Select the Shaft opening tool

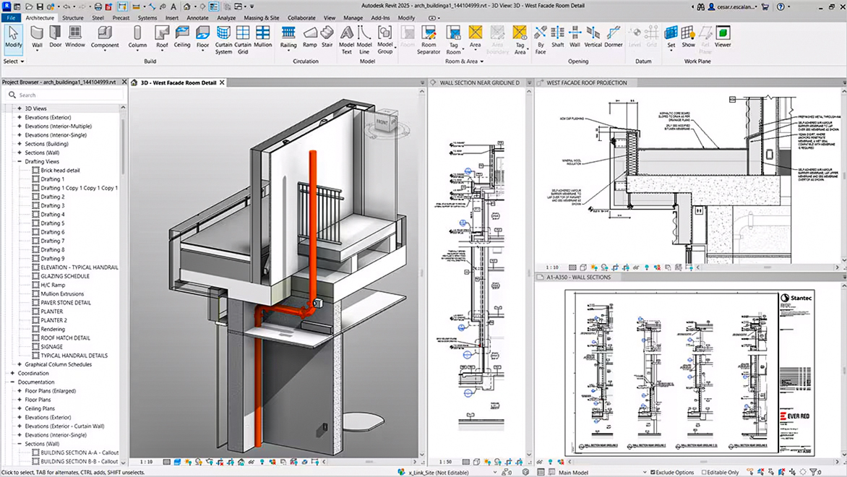pos(557,37)
